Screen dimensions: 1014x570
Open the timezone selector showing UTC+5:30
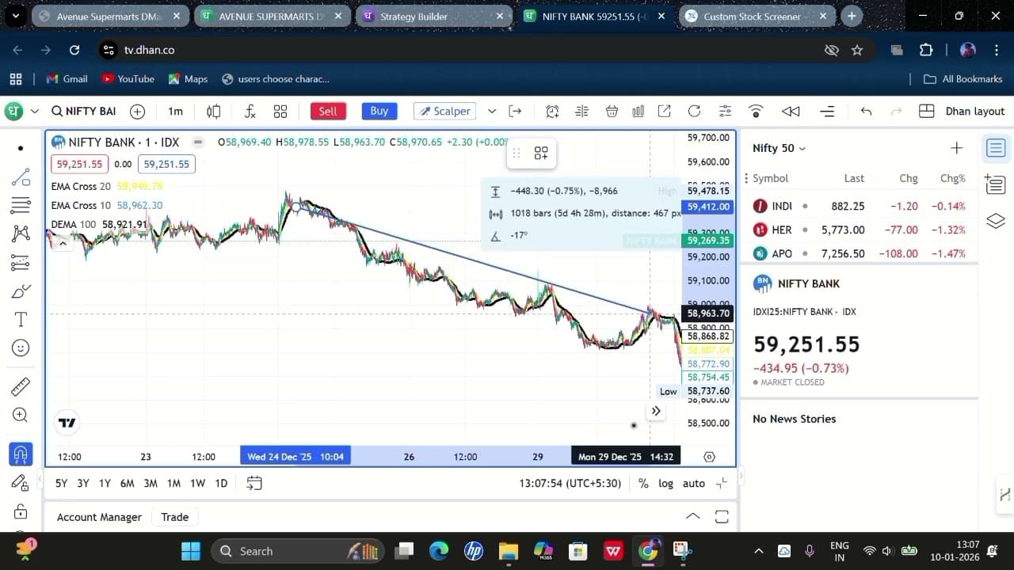(x=570, y=483)
